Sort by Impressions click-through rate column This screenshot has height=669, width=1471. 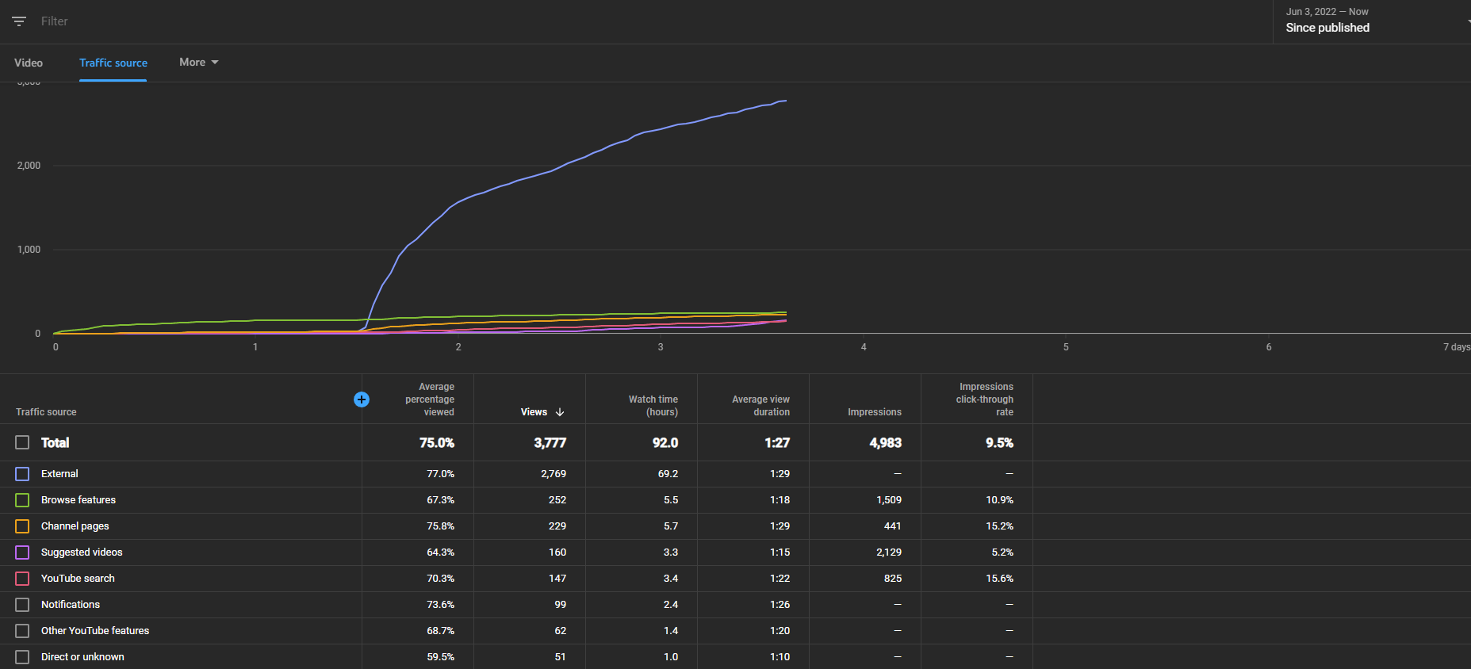(x=984, y=399)
